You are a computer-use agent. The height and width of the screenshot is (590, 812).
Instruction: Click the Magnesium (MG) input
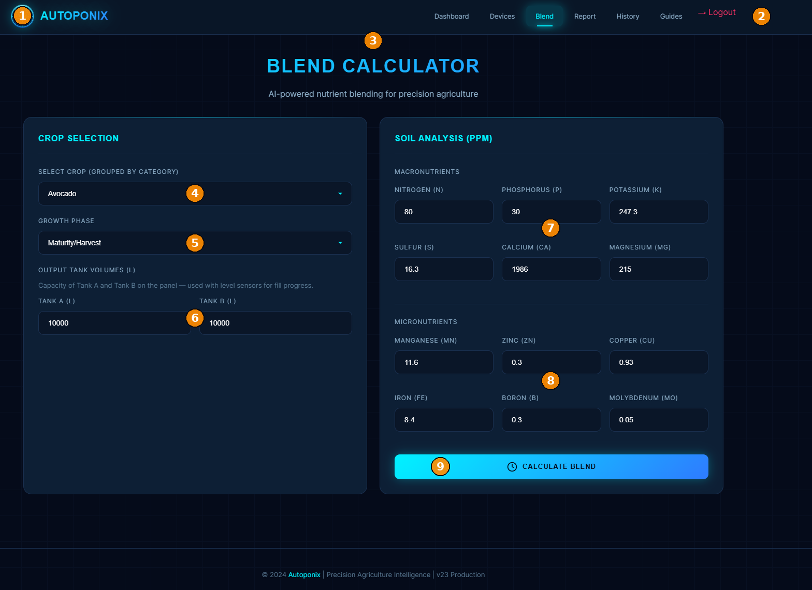[659, 269]
